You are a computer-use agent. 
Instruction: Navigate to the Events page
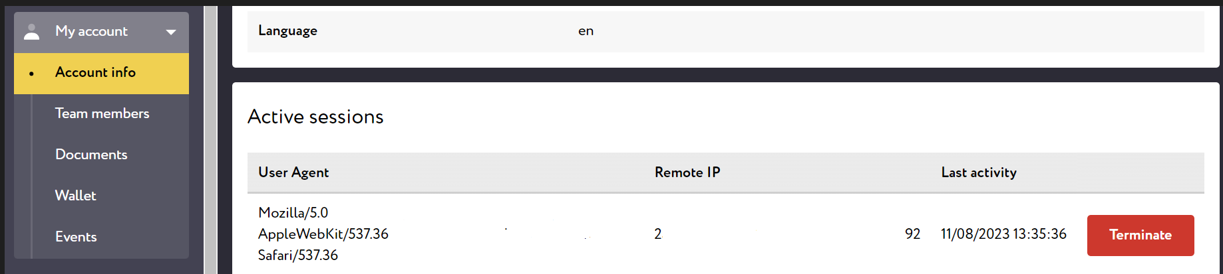pyautogui.click(x=76, y=237)
